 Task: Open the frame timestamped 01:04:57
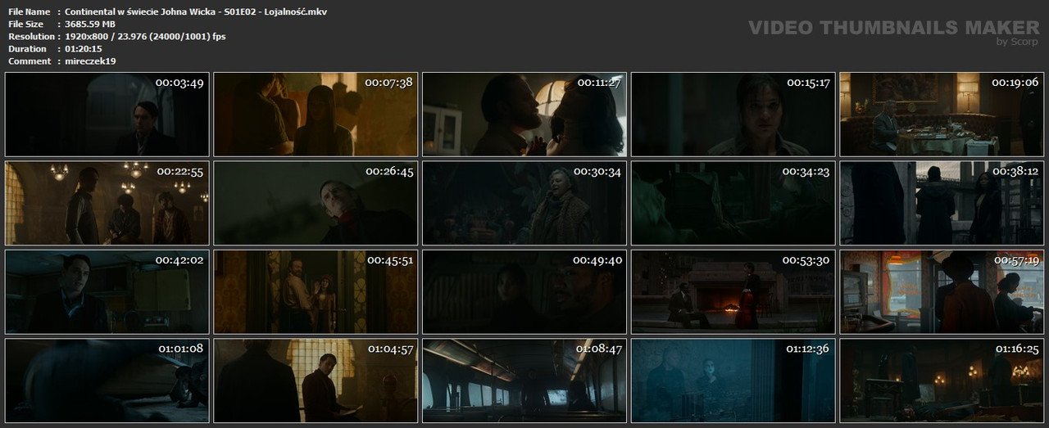coord(316,381)
